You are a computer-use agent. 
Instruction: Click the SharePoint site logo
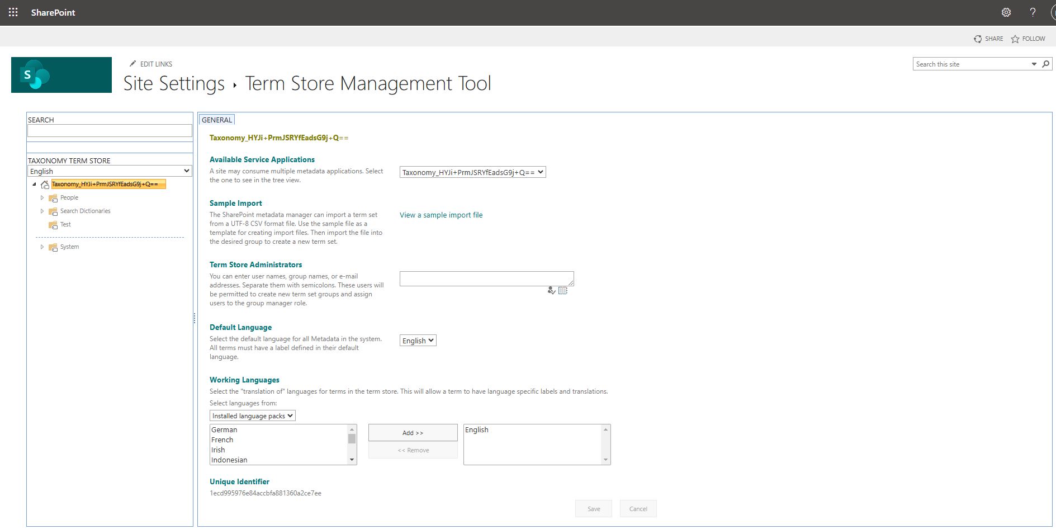pos(61,75)
